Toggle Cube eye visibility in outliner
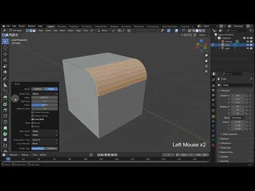This screenshot has height=191, width=255. point(248,45)
